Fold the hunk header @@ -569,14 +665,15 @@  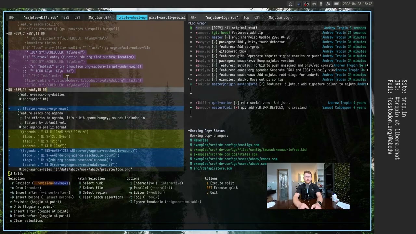[27, 90]
